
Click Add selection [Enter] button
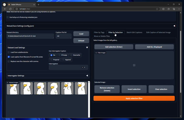pyautogui.click(x=114, y=47)
